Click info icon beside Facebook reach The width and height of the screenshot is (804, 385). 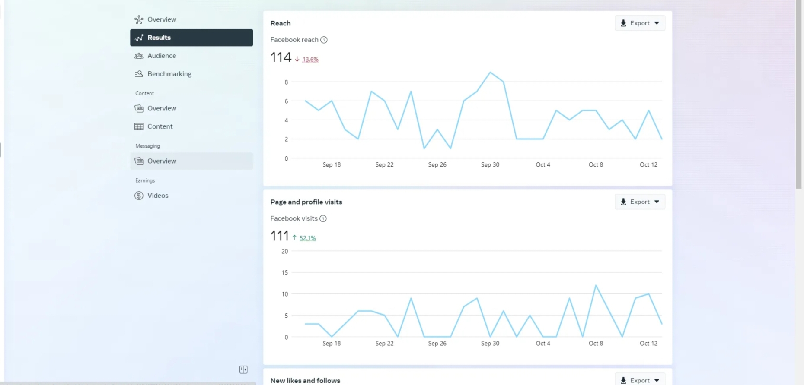click(324, 40)
